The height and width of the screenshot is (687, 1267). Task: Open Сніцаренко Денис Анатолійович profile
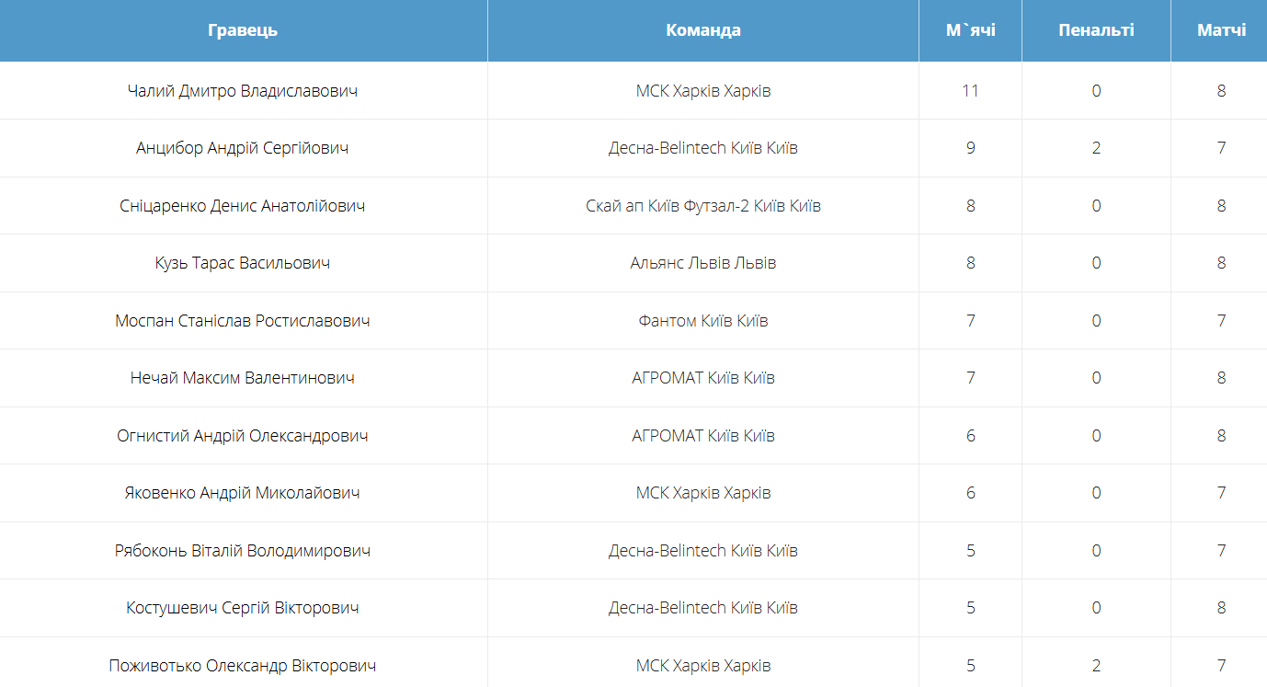click(x=243, y=206)
